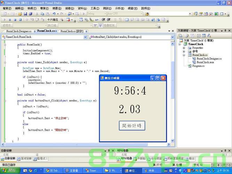The height and width of the screenshot is (174, 232).
Task: Toggle the thread flag filter icon
Action: (101, 25)
